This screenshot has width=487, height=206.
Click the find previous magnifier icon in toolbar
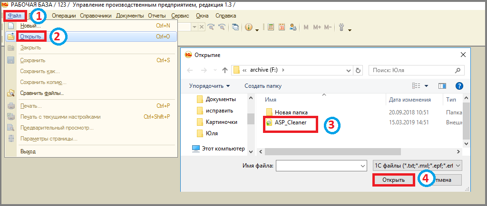tap(222, 27)
